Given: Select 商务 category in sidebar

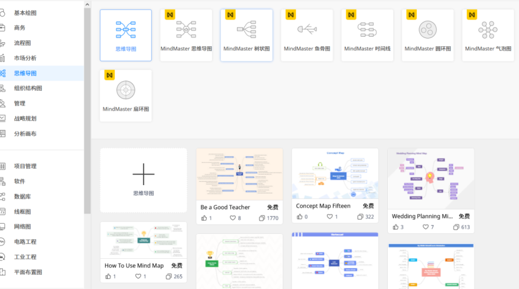Looking at the screenshot, I should coord(42,28).
